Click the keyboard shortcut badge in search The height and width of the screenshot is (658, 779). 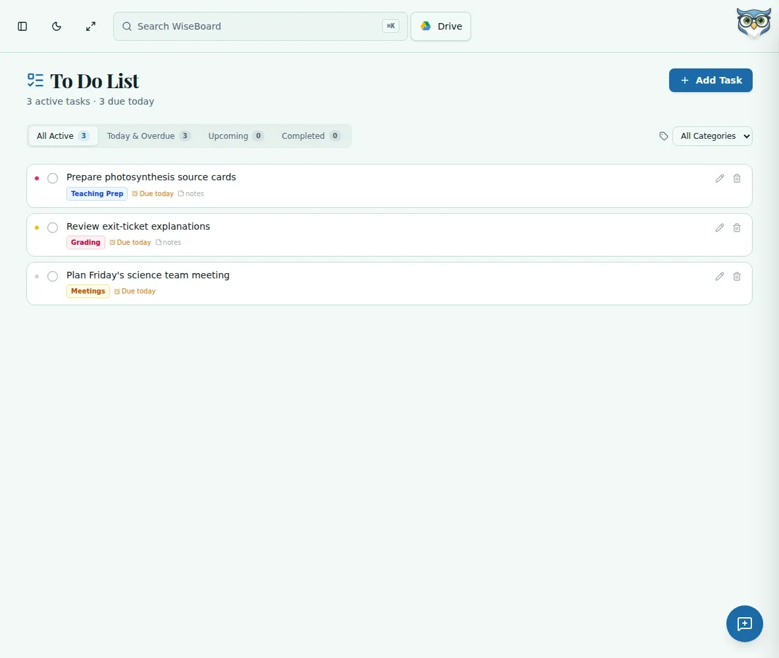pos(391,26)
